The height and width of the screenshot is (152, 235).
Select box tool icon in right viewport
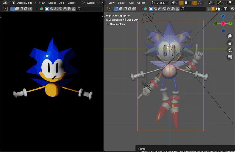109,9
